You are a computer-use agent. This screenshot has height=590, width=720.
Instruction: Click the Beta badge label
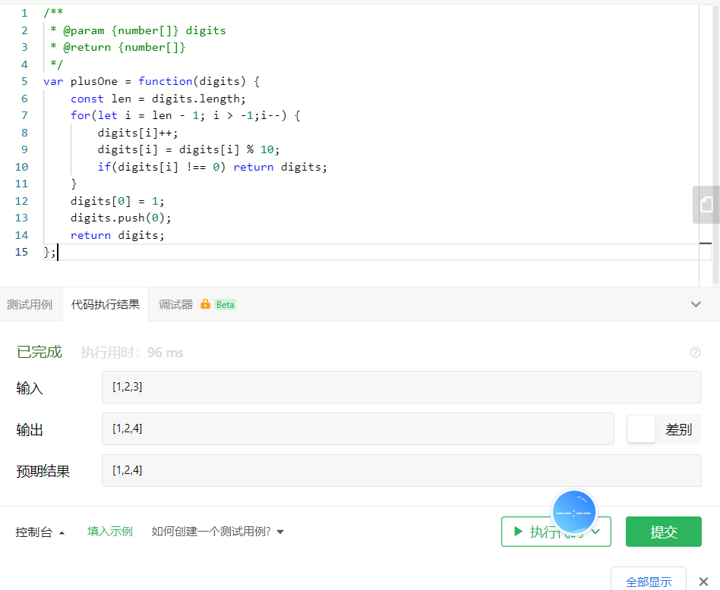point(225,304)
